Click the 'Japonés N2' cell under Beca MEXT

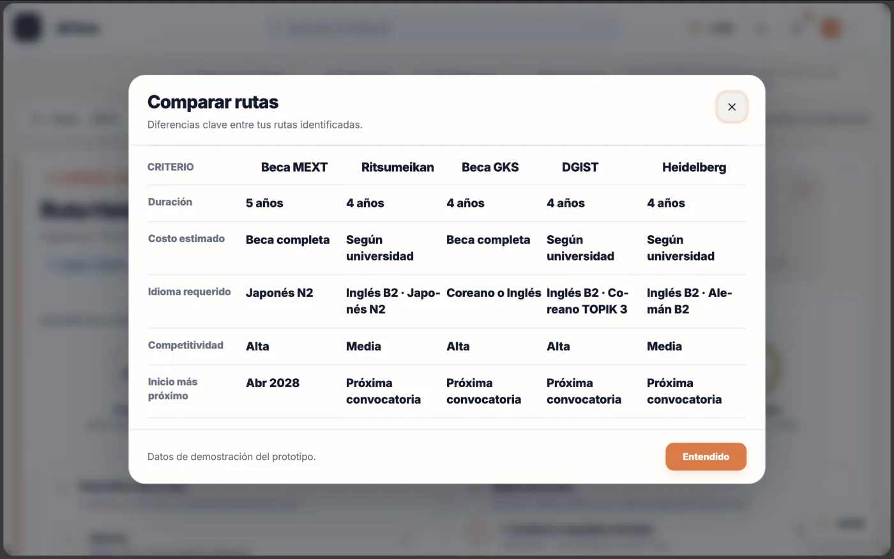[280, 293]
